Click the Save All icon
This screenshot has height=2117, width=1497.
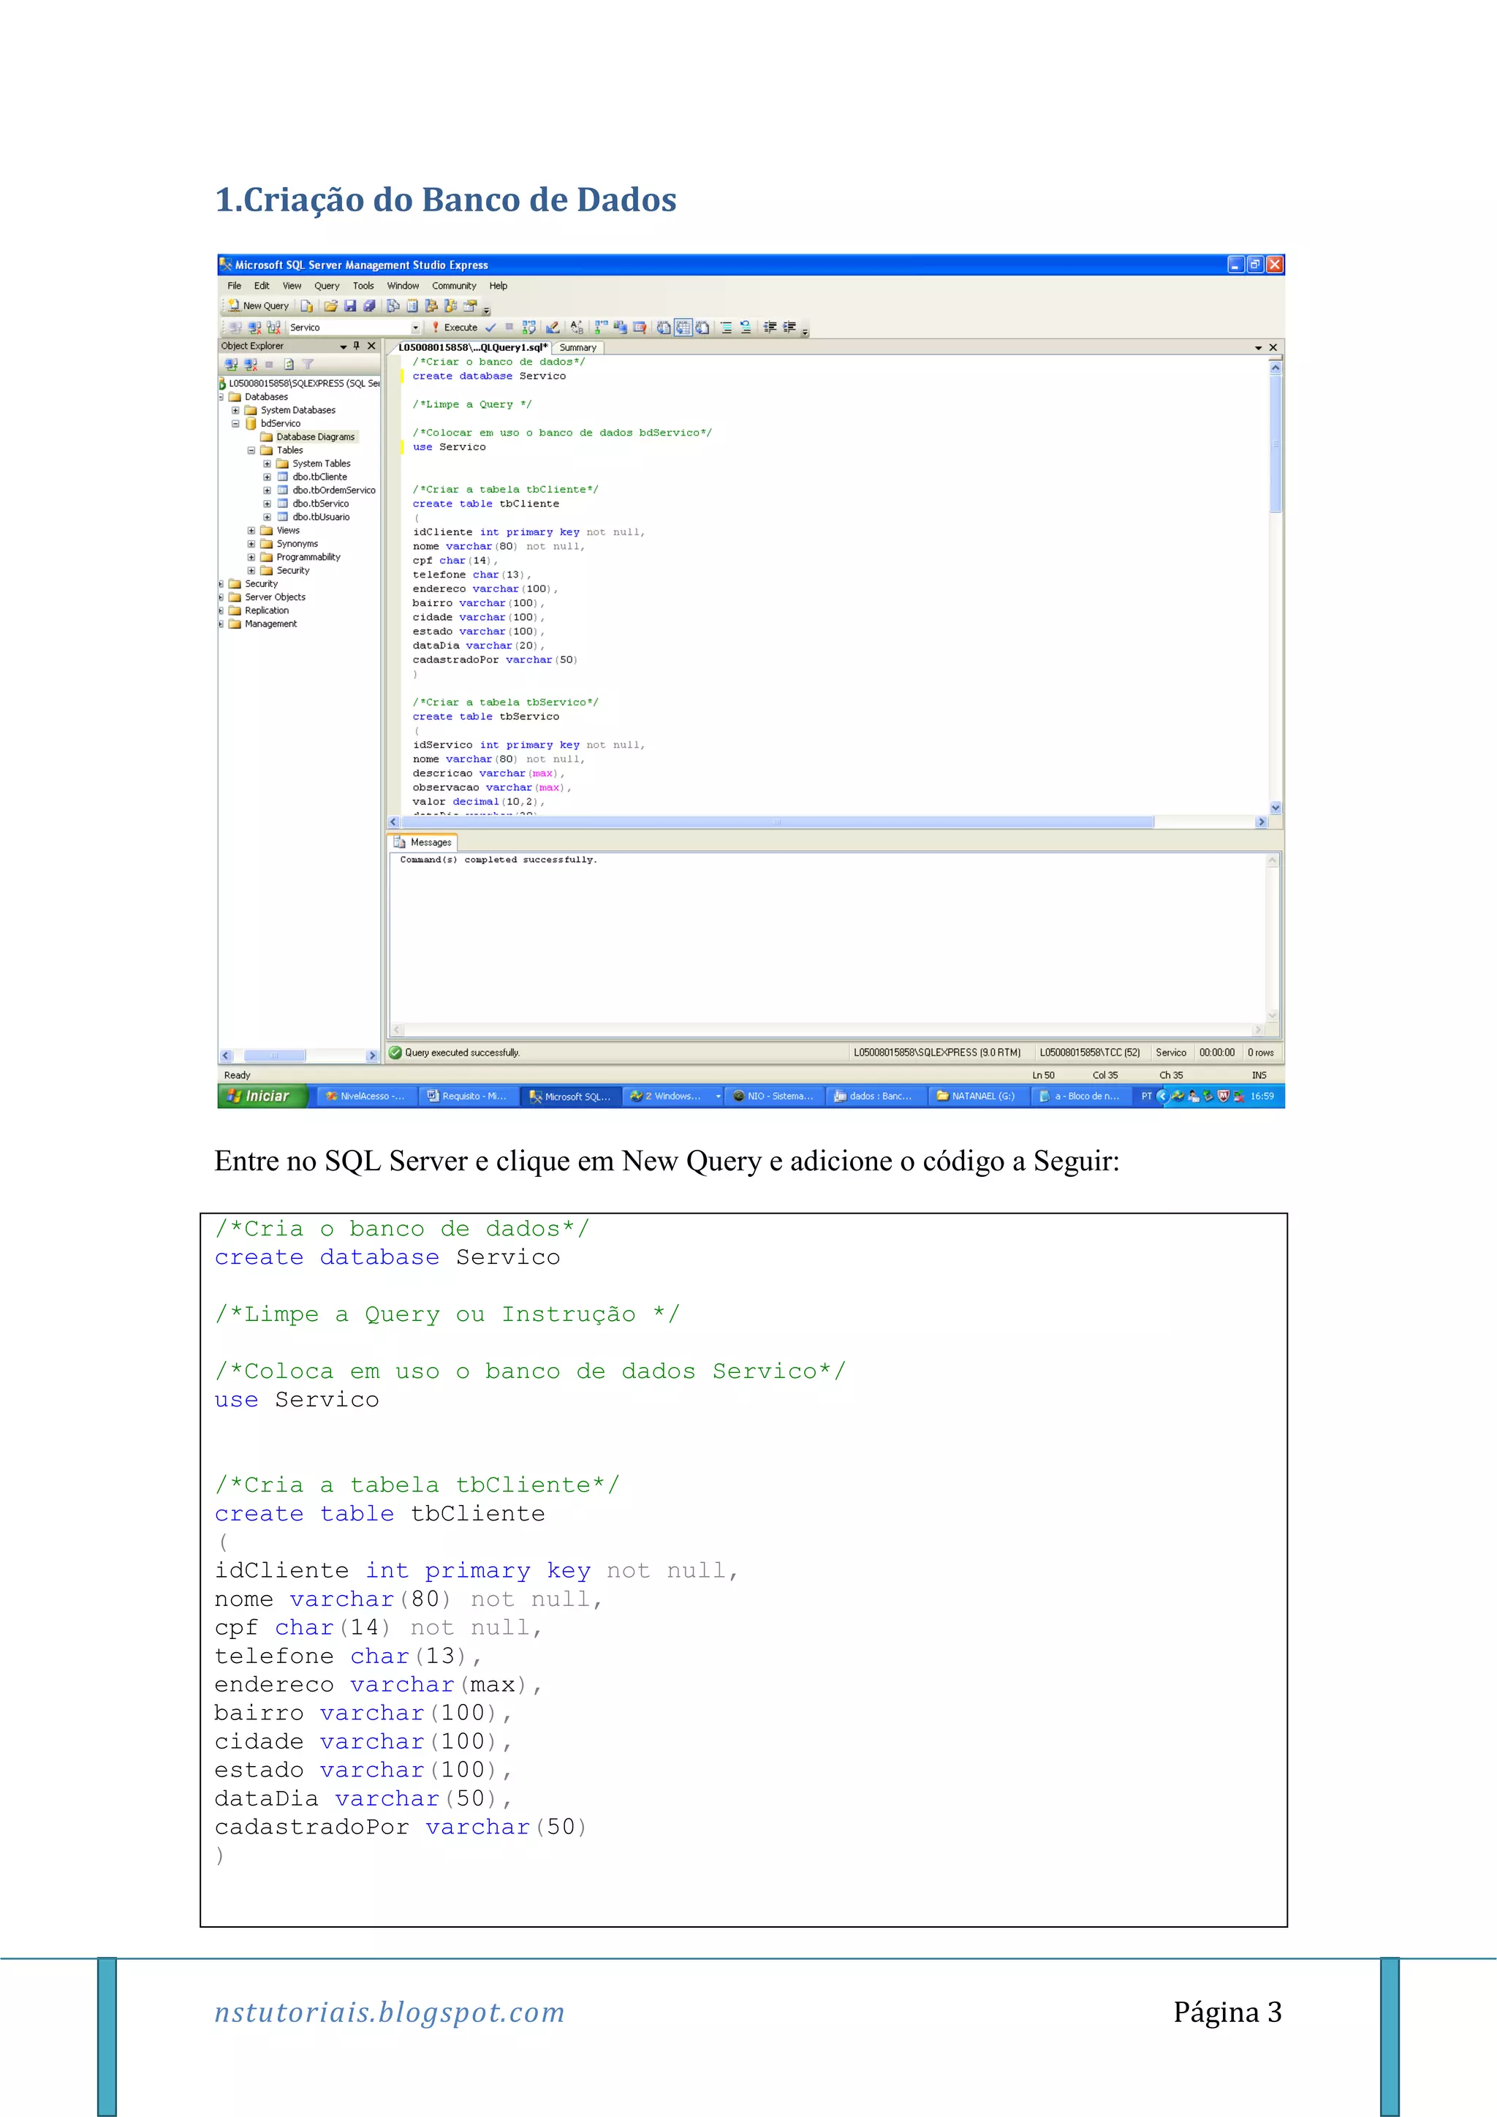pos(368,306)
